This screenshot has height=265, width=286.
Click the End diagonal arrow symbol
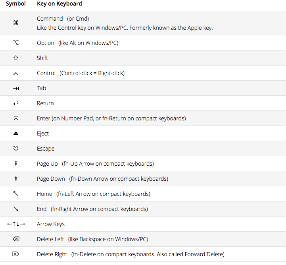coord(16,209)
